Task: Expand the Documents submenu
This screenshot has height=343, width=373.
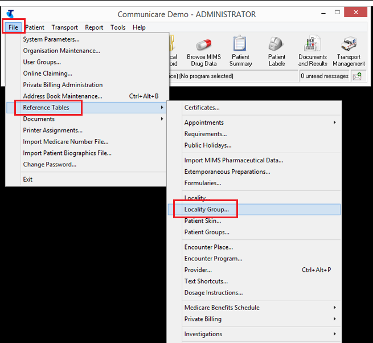Action: [87, 119]
